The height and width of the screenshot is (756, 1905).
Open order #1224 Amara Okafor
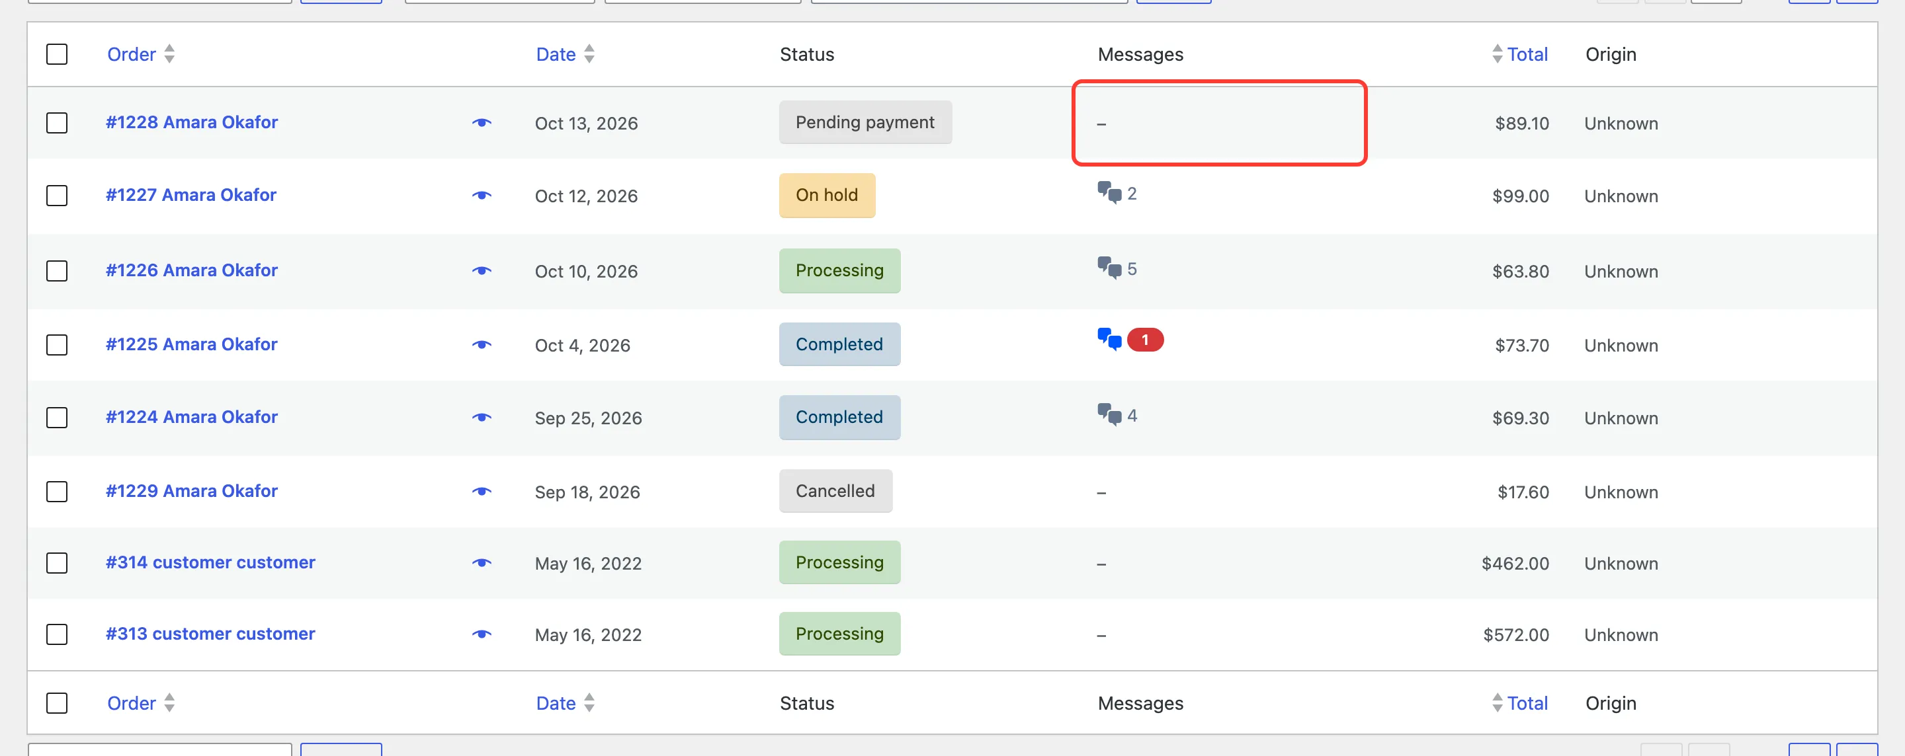(x=192, y=417)
